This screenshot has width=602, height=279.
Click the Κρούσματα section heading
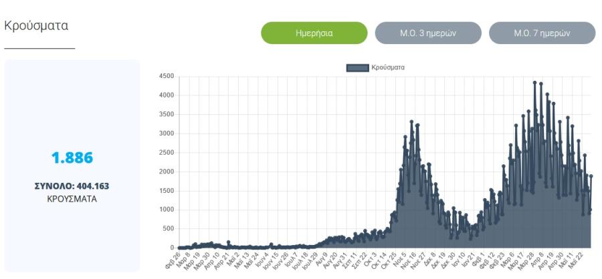pyautogui.click(x=36, y=25)
